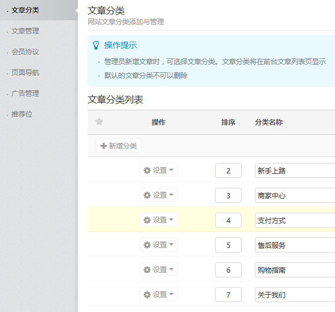Open 文章管理 in the sidebar
The image size is (335, 312).
tap(25, 31)
